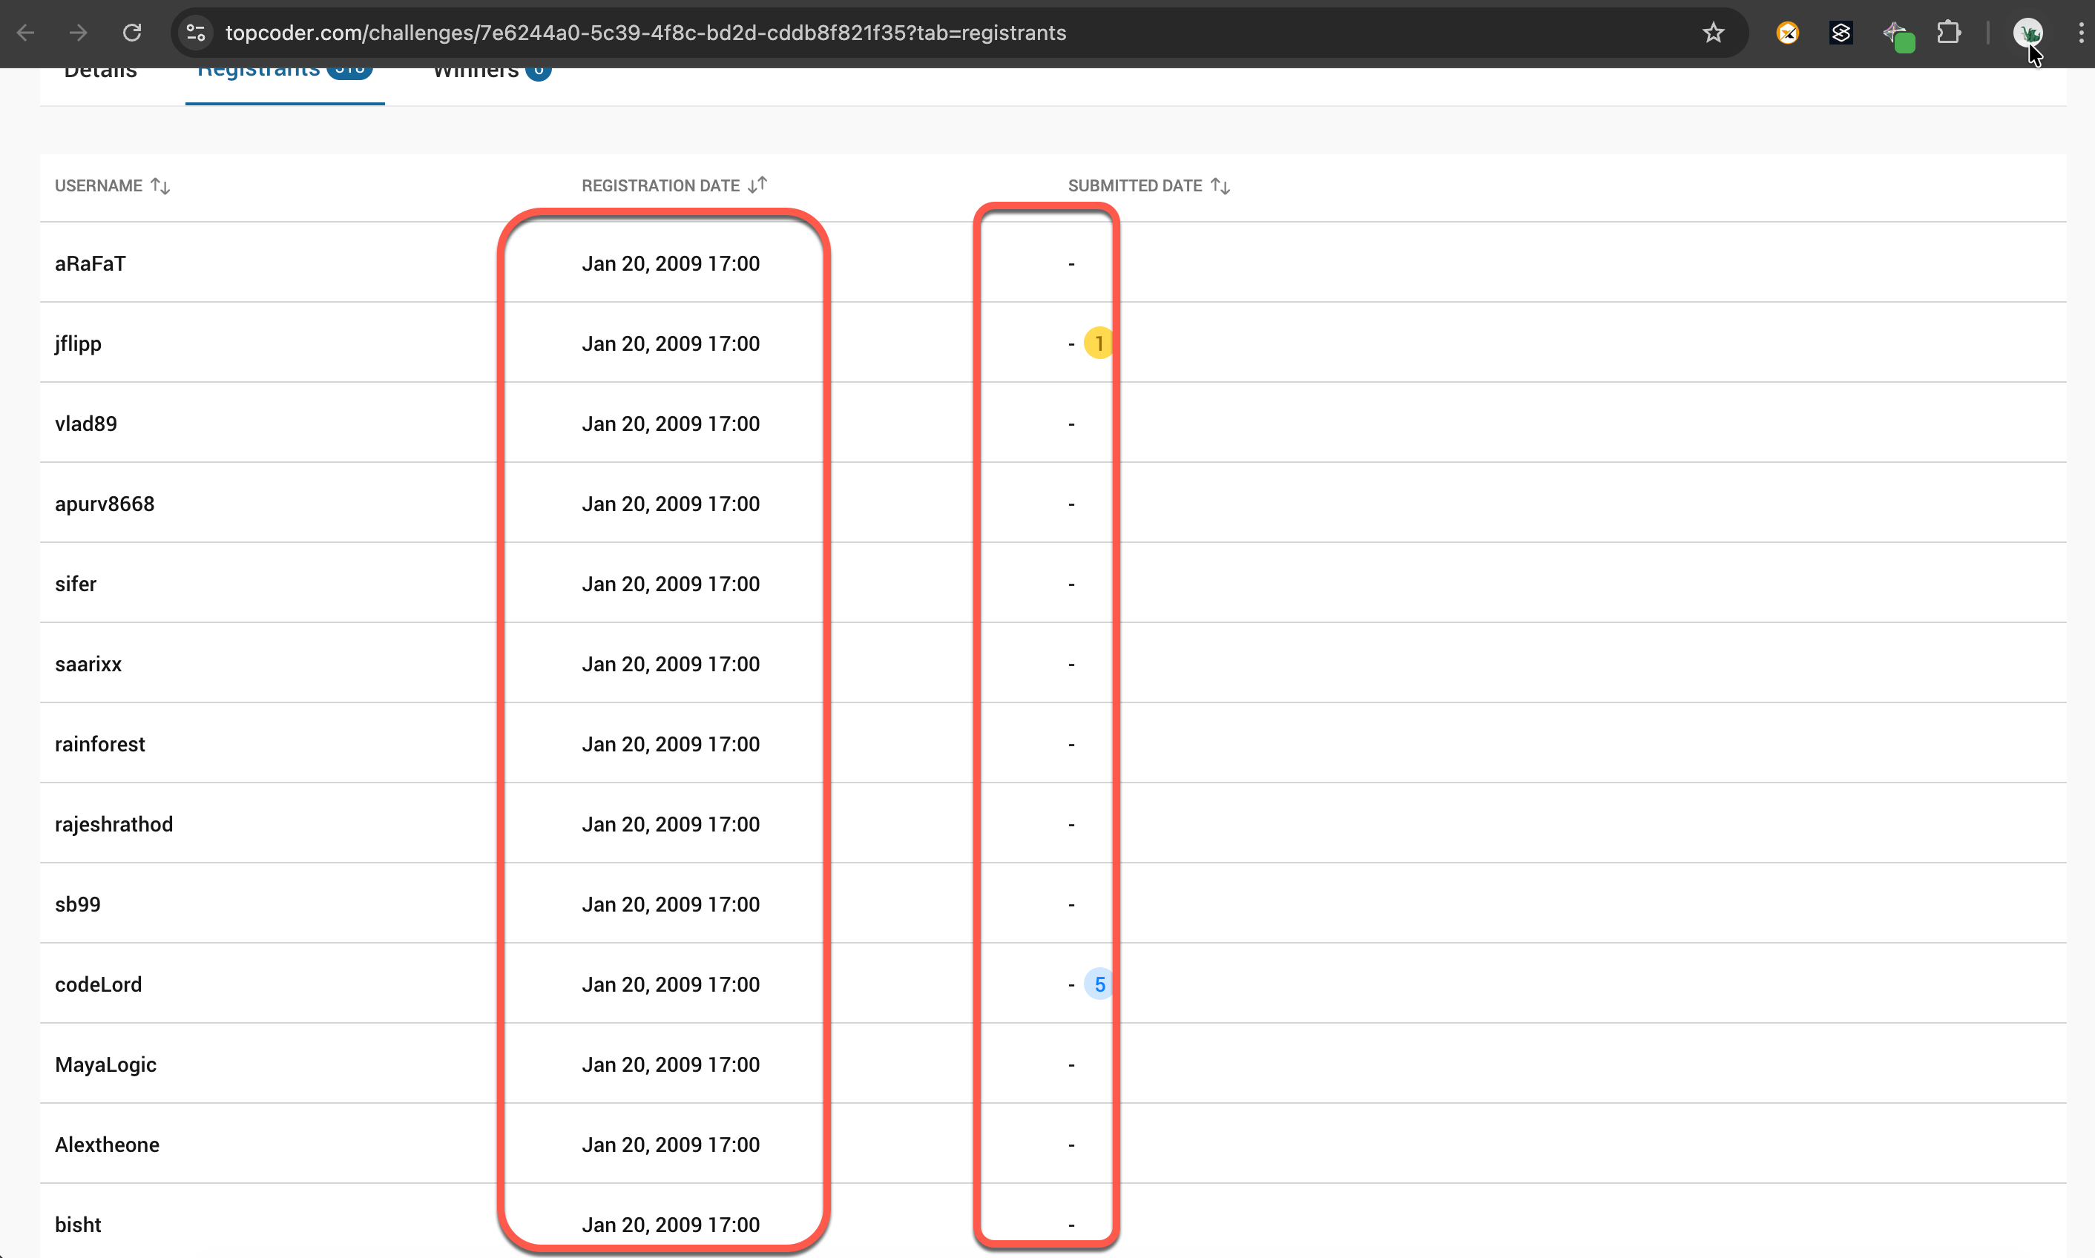
Task: Bookmark this page with the star icon
Action: click(1713, 33)
